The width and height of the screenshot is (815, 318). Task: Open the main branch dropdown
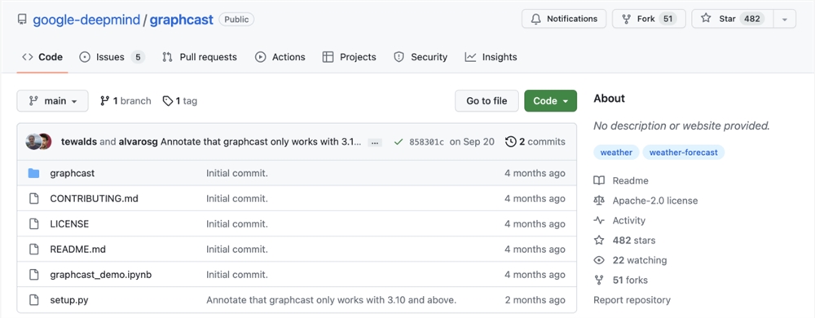(x=52, y=101)
